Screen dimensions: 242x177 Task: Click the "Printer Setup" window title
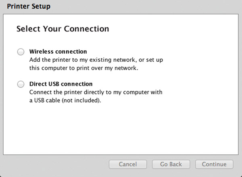point(29,6)
